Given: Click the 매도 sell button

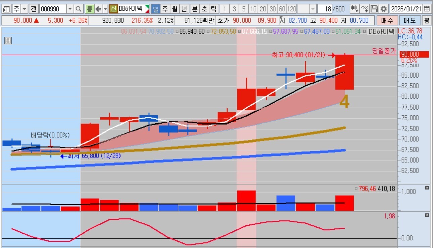Looking at the screenshot, I should point(410,20).
